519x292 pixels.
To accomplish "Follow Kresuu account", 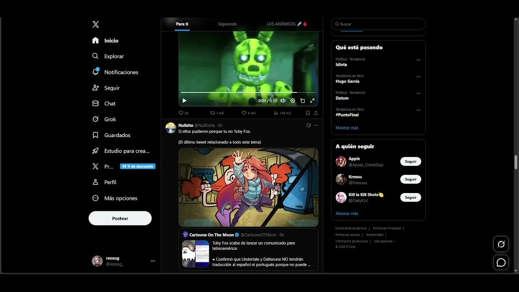I will point(411,179).
